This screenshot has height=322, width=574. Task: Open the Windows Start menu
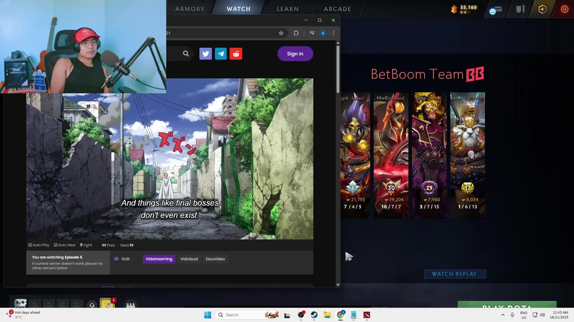208,315
